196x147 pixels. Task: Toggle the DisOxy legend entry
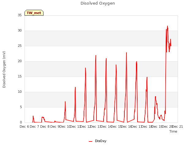tap(97, 141)
